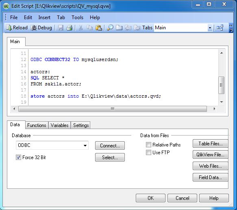This screenshot has width=237, height=210.
Task: Open the File menu
Action: point(14,17)
